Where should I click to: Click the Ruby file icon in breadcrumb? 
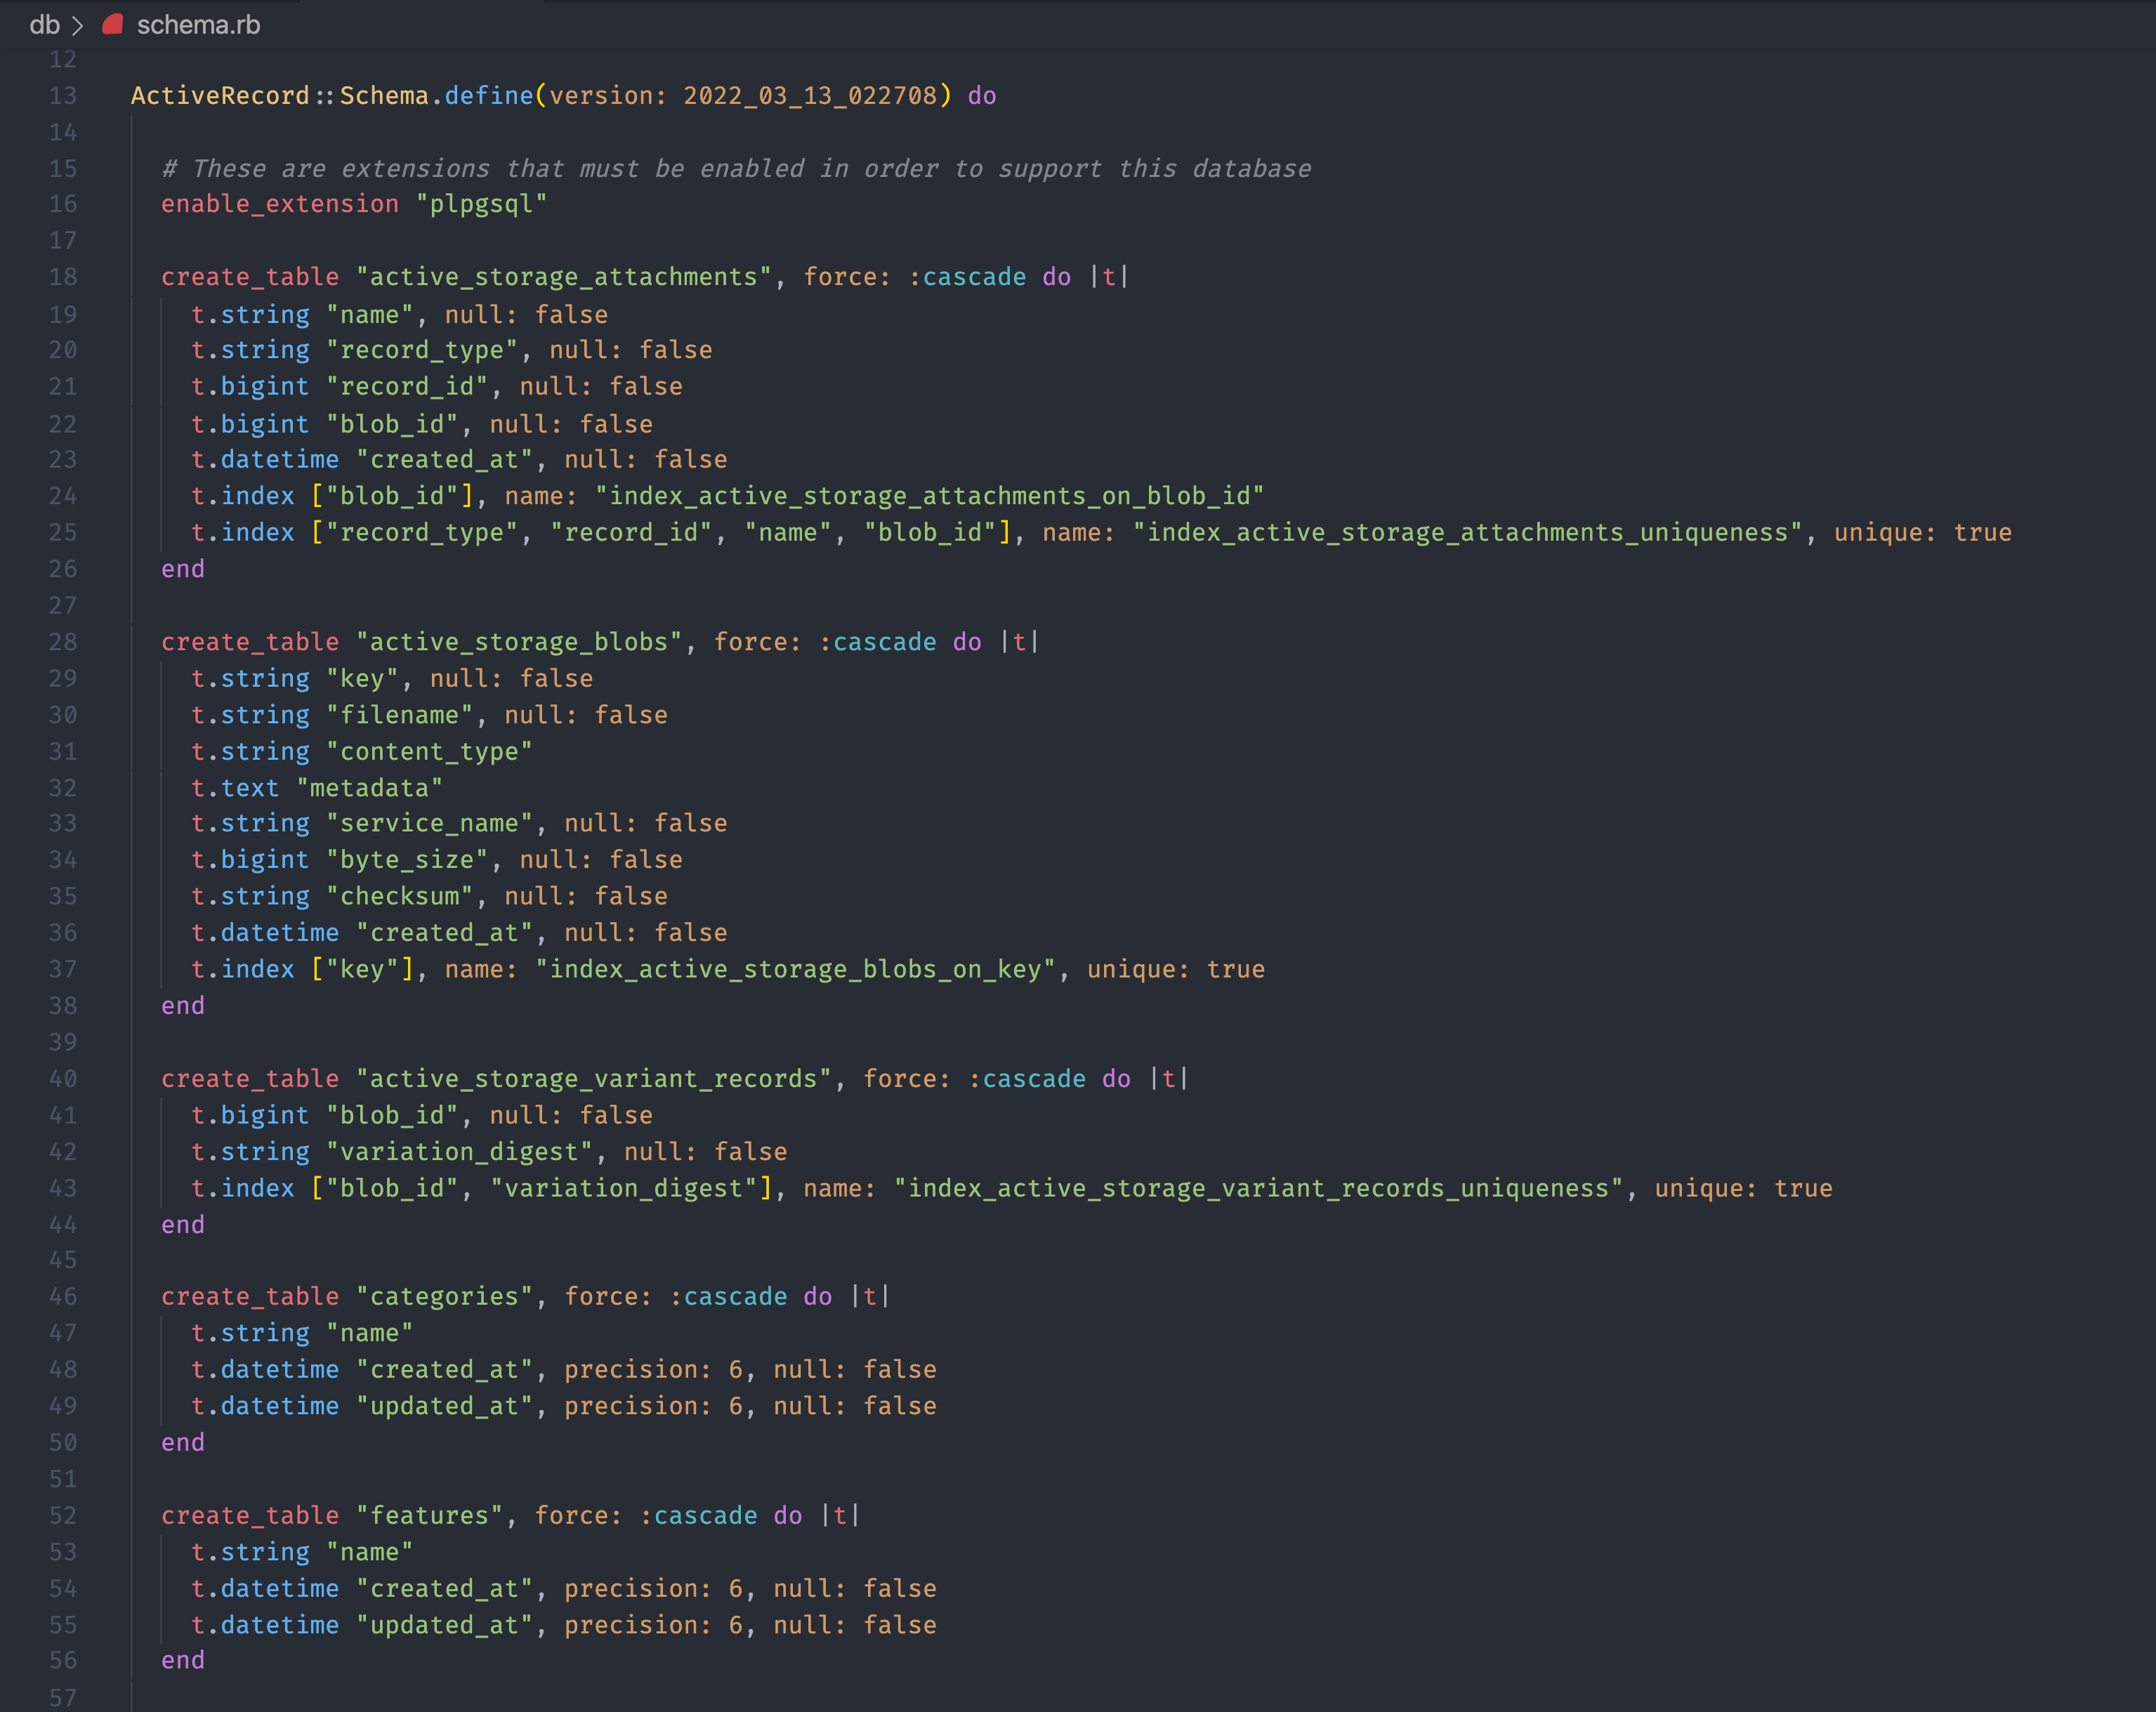(x=113, y=24)
